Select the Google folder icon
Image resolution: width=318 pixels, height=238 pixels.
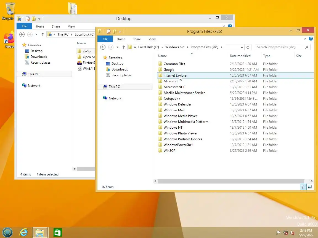[160, 70]
